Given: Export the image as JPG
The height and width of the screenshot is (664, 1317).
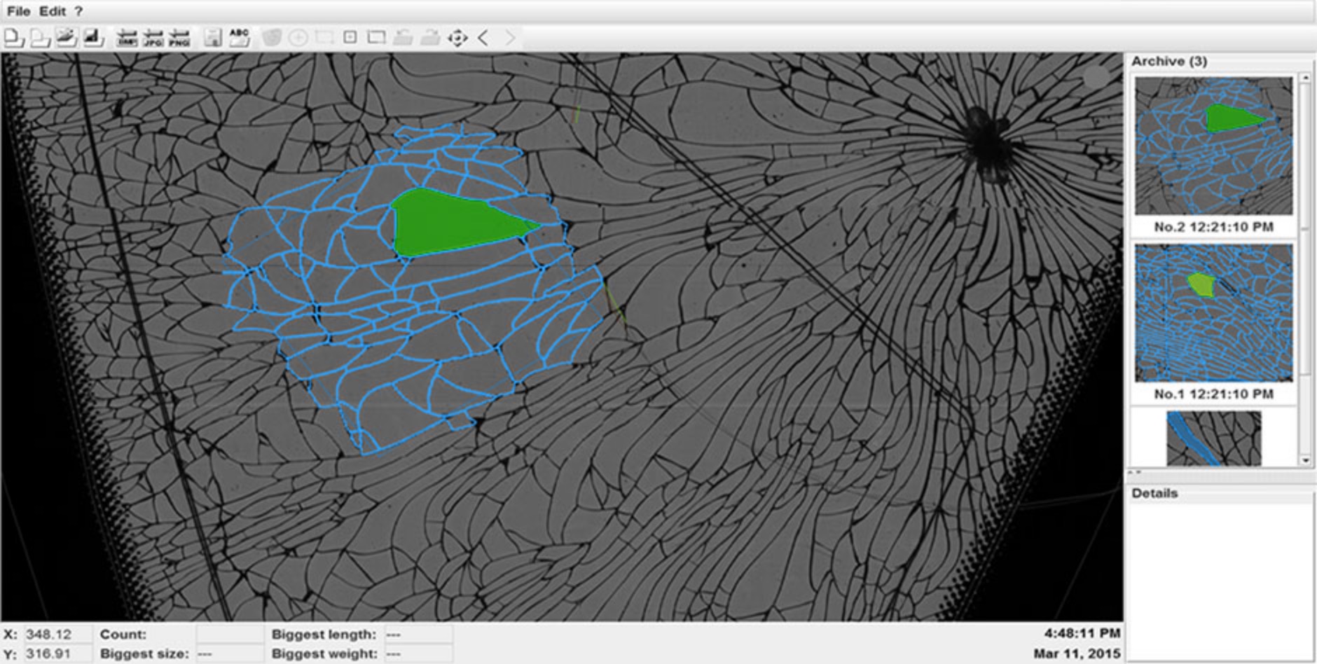Looking at the screenshot, I should coord(153,39).
